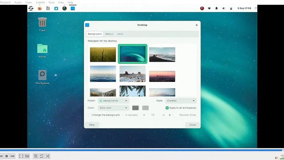Show VLC extended settings
Screen dimensions: 284x160
tap(27, 156)
